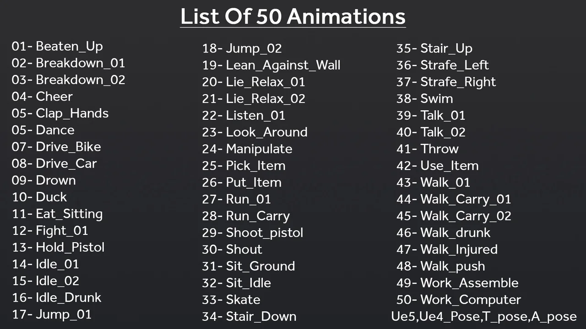
Task: Click the Ue5,Ue4_Pose,T_pose,A_pose line
Action: (484, 316)
